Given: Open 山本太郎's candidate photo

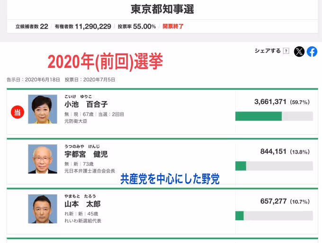Looking at the screenshot, I should [x=43, y=209].
